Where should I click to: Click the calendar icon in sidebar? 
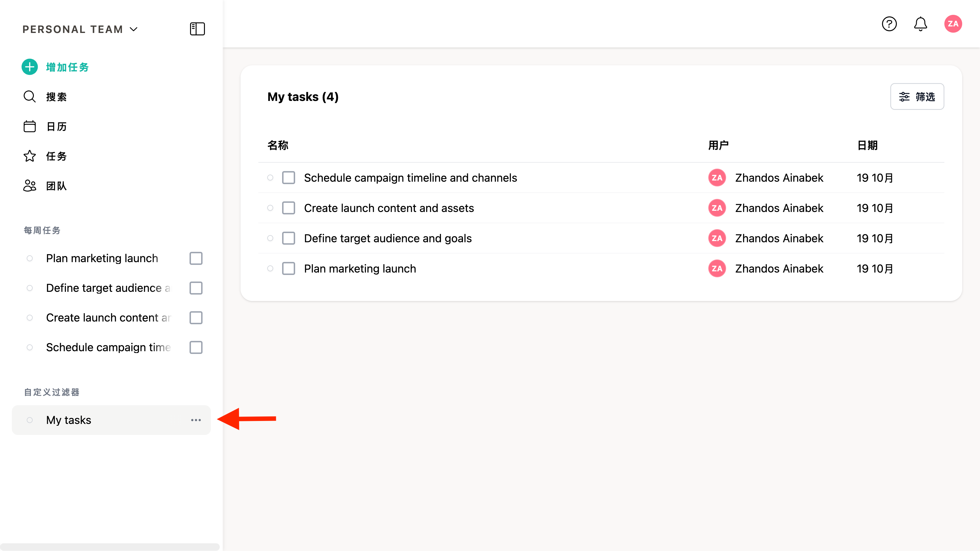coord(30,126)
